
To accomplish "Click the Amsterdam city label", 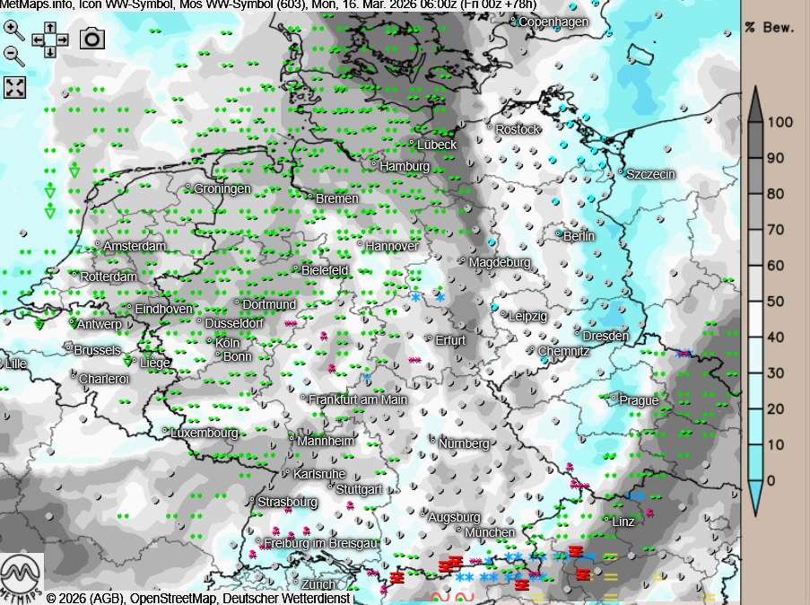I will 135,246.
